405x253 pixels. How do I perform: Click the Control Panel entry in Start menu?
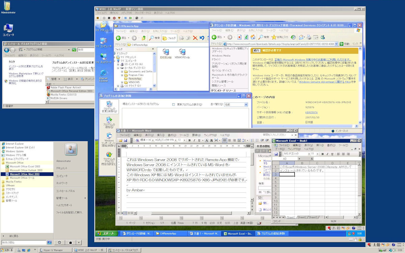pyautogui.click(x=66, y=191)
